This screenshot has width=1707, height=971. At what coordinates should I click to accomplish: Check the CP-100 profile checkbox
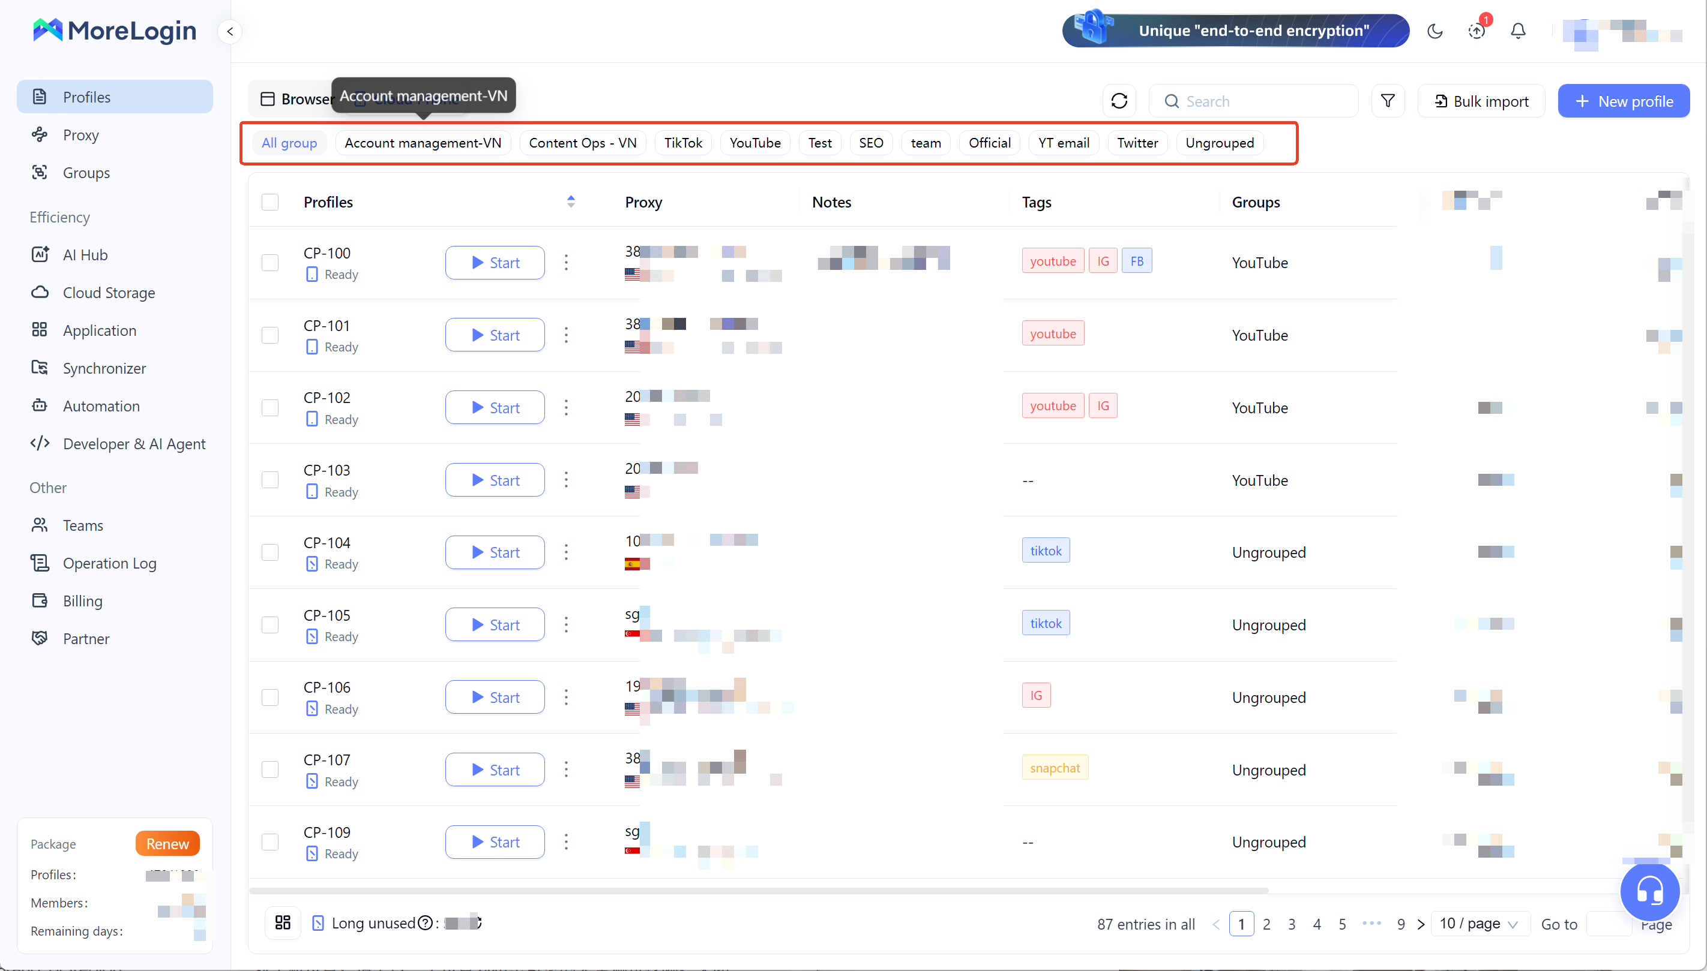[x=270, y=263]
